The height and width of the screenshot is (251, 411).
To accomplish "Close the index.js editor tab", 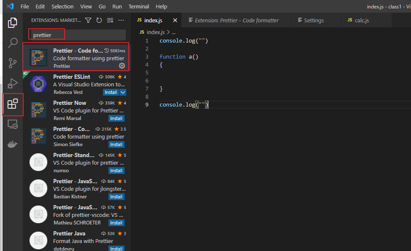I will point(175,20).
